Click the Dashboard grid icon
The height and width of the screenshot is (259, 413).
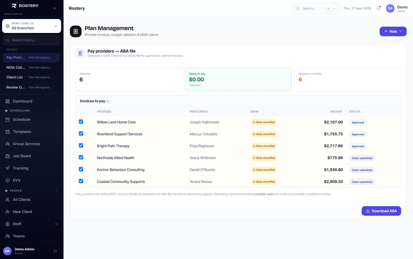click(x=8, y=101)
